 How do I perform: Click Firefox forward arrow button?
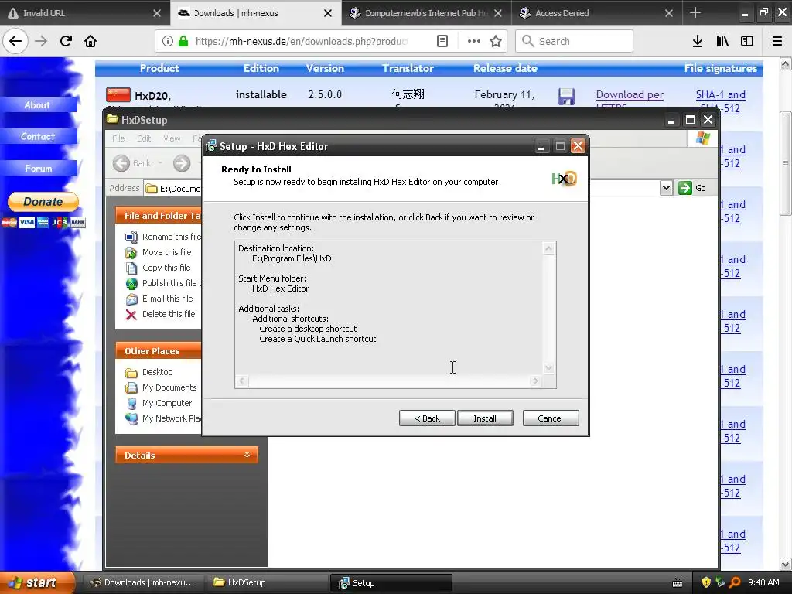[x=41, y=41]
